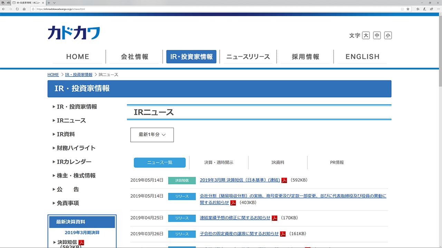Show tabs you've set aside icon

[x=3, y=3]
